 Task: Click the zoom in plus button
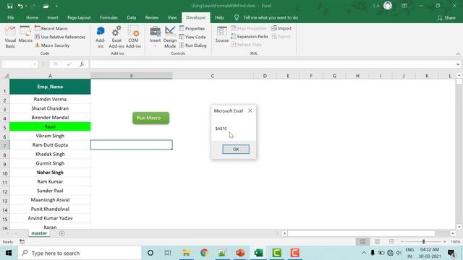[x=445, y=242]
